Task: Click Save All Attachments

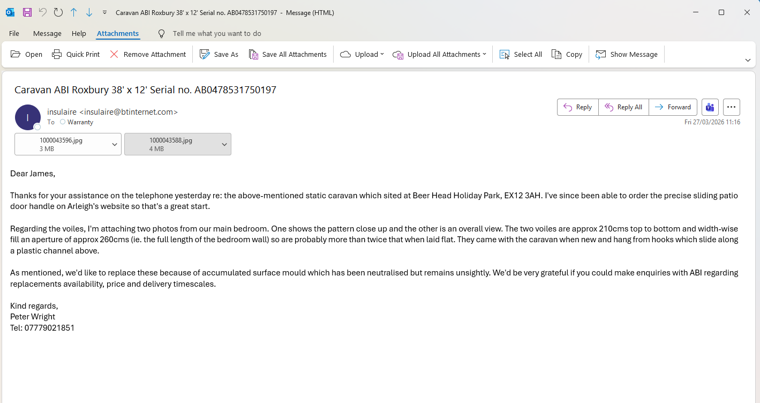Action: pos(288,54)
